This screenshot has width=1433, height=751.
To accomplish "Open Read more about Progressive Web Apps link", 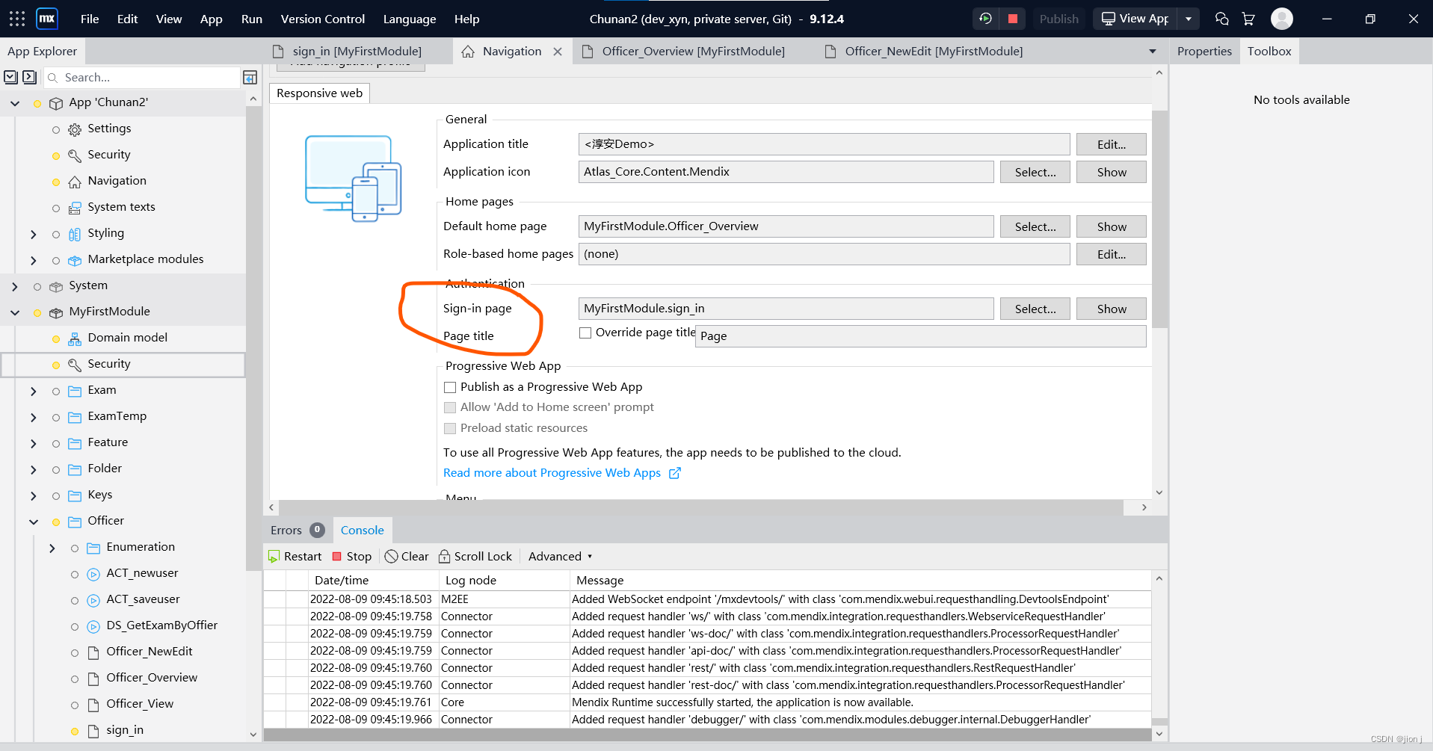I will click(x=552, y=472).
